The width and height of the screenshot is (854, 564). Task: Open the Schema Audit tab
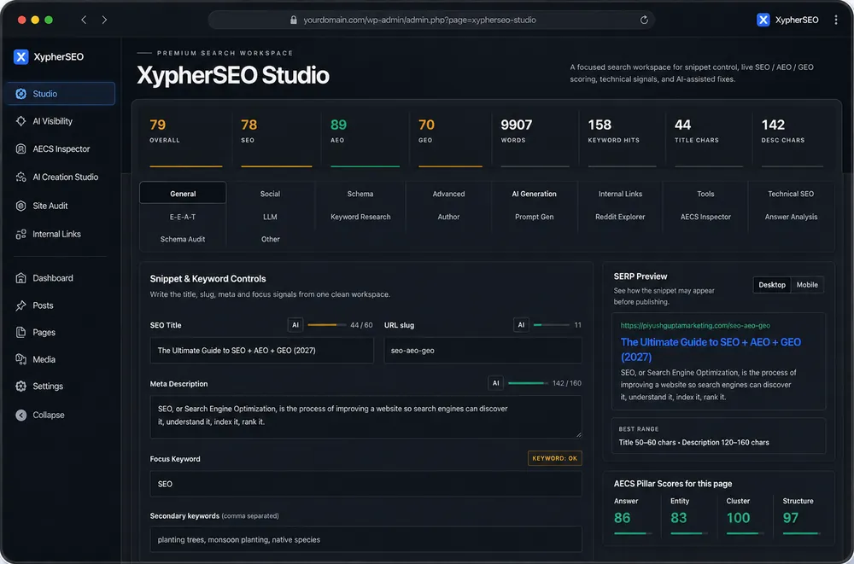coord(183,239)
